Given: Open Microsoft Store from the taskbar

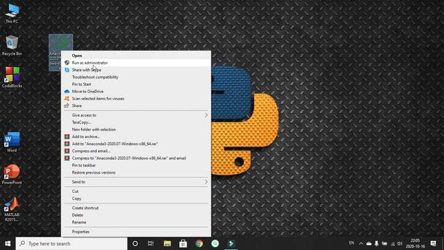Looking at the screenshot, I should pyautogui.click(x=183, y=244).
